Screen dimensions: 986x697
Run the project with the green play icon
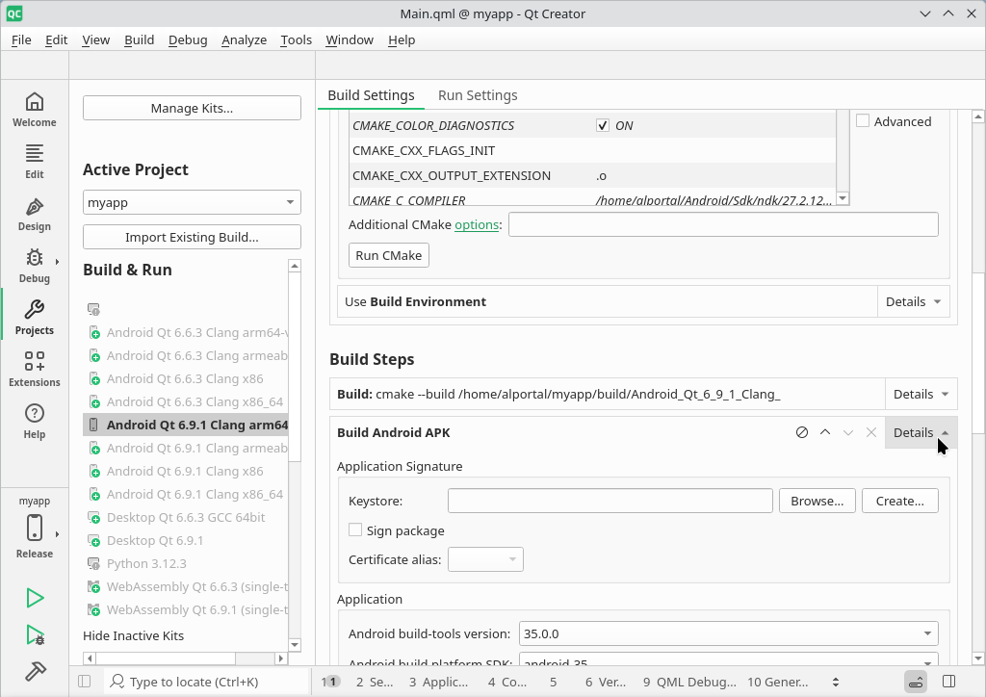pyautogui.click(x=35, y=598)
